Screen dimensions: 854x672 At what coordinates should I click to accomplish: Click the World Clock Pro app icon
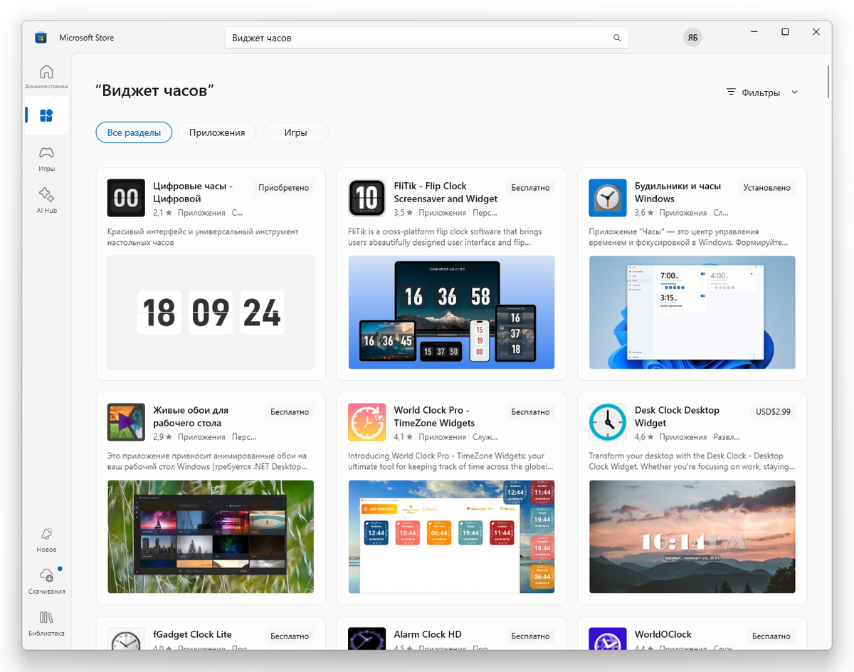pos(367,422)
